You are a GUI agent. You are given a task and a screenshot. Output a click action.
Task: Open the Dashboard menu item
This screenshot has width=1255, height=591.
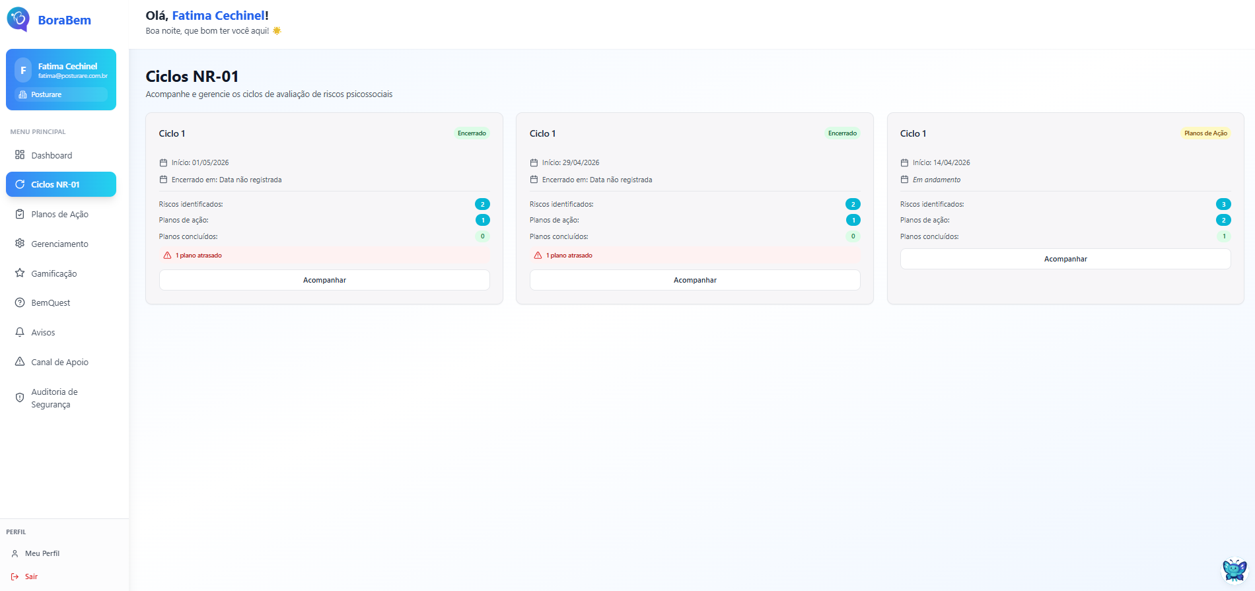(x=61, y=155)
